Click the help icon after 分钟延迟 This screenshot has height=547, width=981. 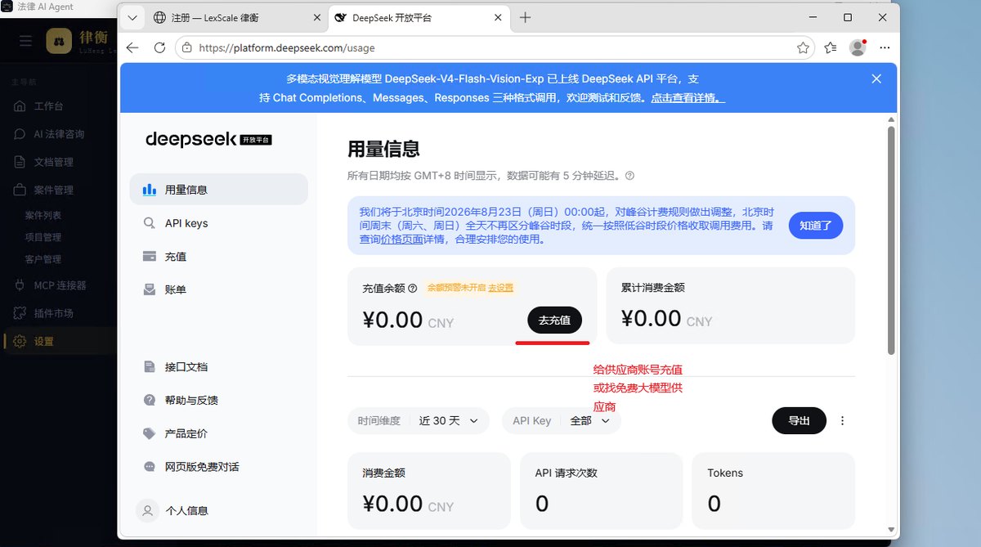[629, 176]
